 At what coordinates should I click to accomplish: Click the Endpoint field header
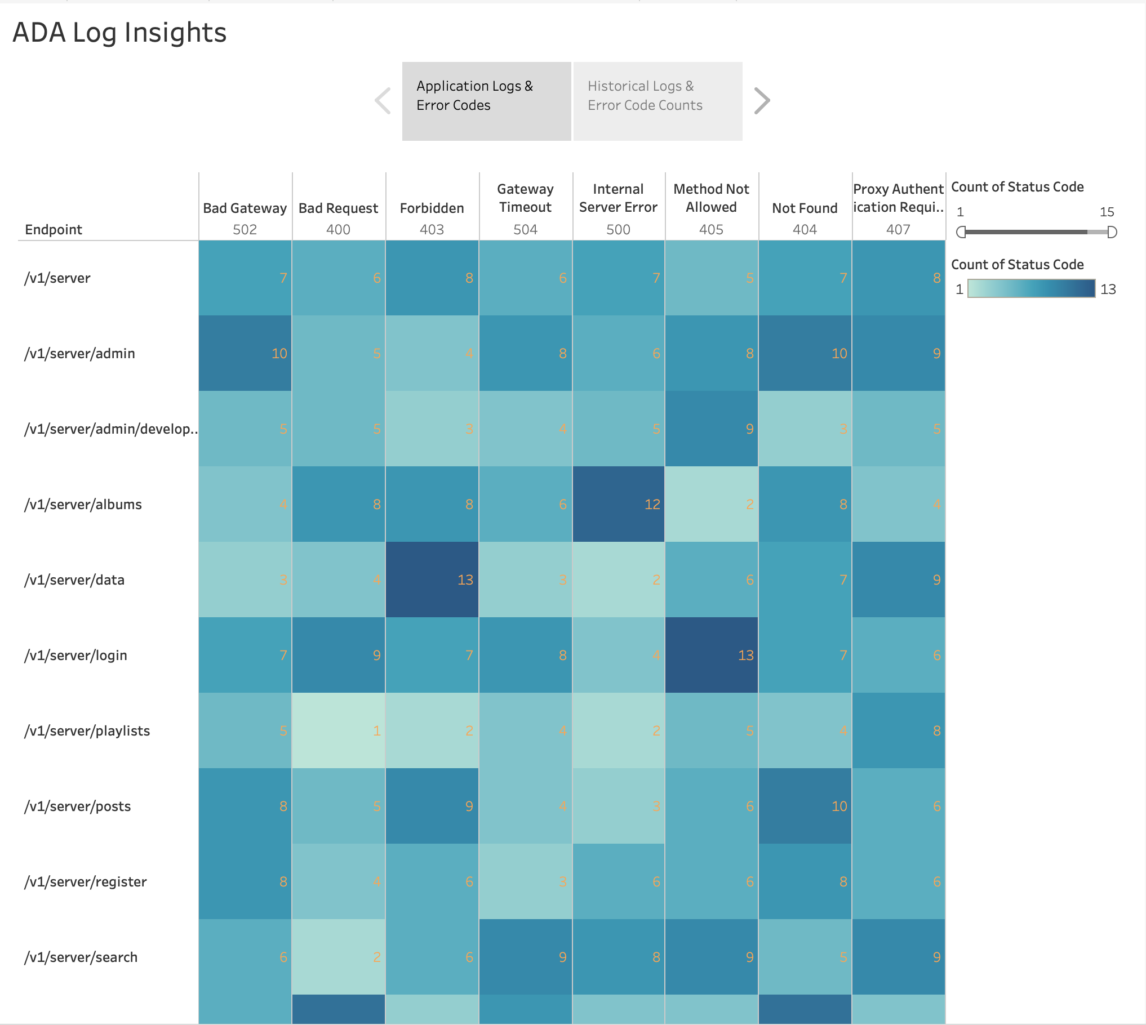(54, 230)
